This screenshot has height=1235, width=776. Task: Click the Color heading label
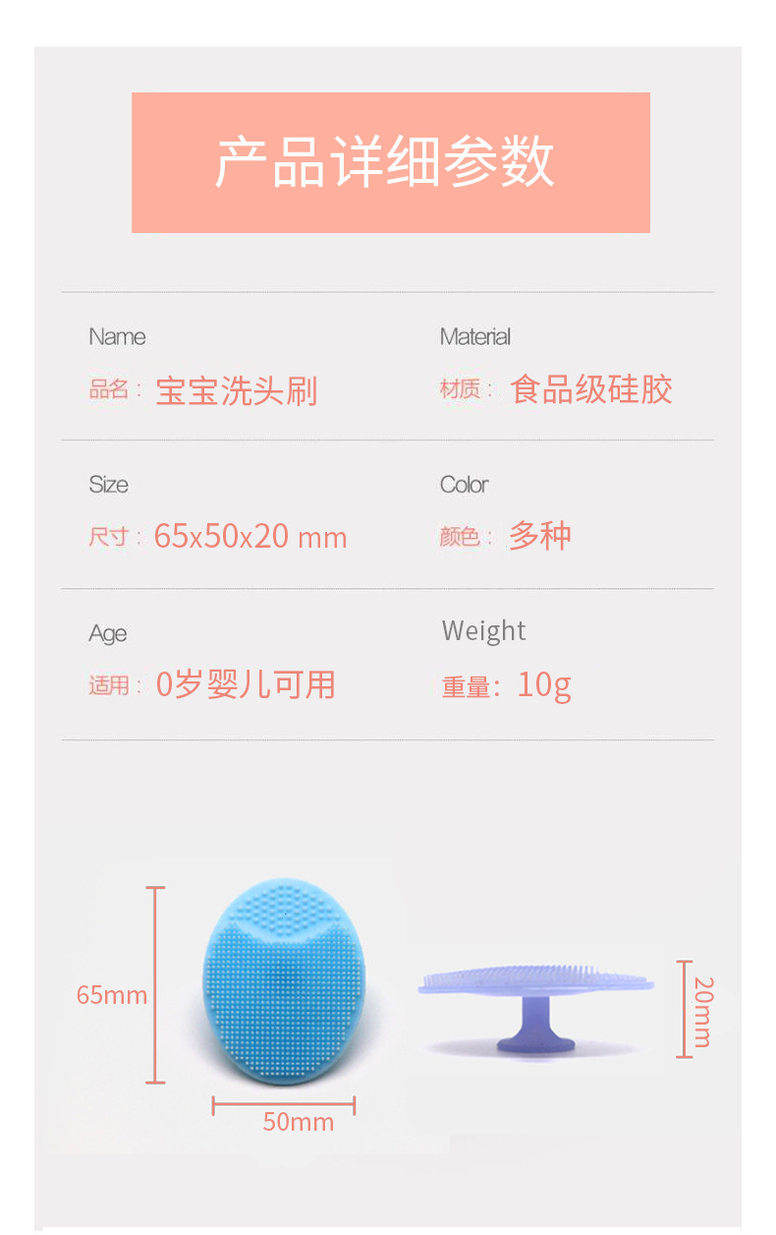[464, 485]
